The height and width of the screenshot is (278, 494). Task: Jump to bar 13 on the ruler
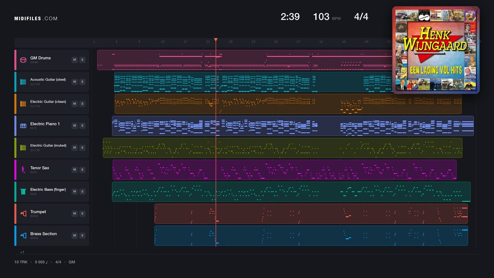[163, 42]
